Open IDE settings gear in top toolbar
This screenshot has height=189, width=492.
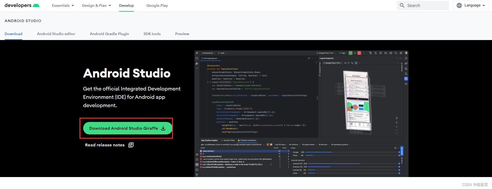click(x=401, y=53)
